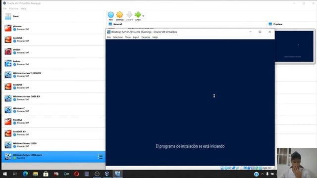Viewport: 317px width, 178px height.
Task: Click the Right Ctrl host key indicator
Action: coord(267,168)
